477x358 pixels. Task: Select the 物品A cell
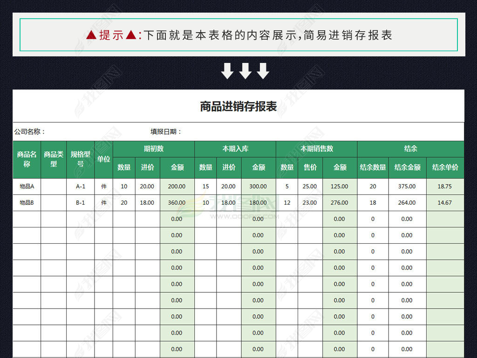27,186
